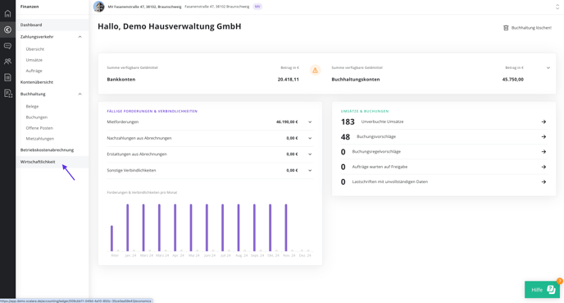Go to Wirtschaftlichkeit menu item

point(38,162)
